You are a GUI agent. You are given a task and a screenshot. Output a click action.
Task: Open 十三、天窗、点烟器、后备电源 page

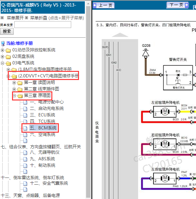tap(30, 195)
